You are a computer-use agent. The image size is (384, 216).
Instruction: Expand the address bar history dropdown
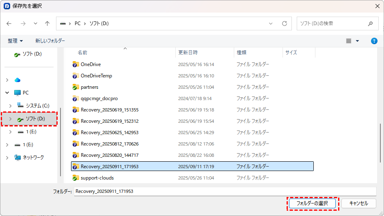[271, 24]
